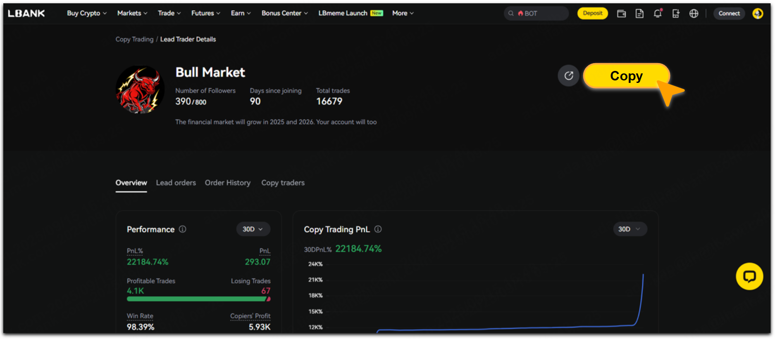Open the Copy traders tab

283,183
